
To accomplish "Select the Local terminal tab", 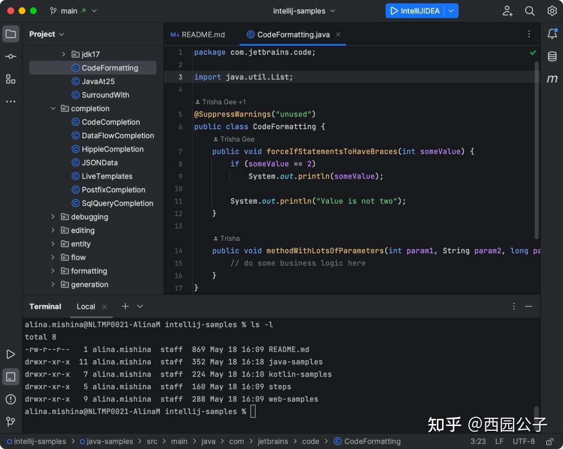I will (x=85, y=307).
